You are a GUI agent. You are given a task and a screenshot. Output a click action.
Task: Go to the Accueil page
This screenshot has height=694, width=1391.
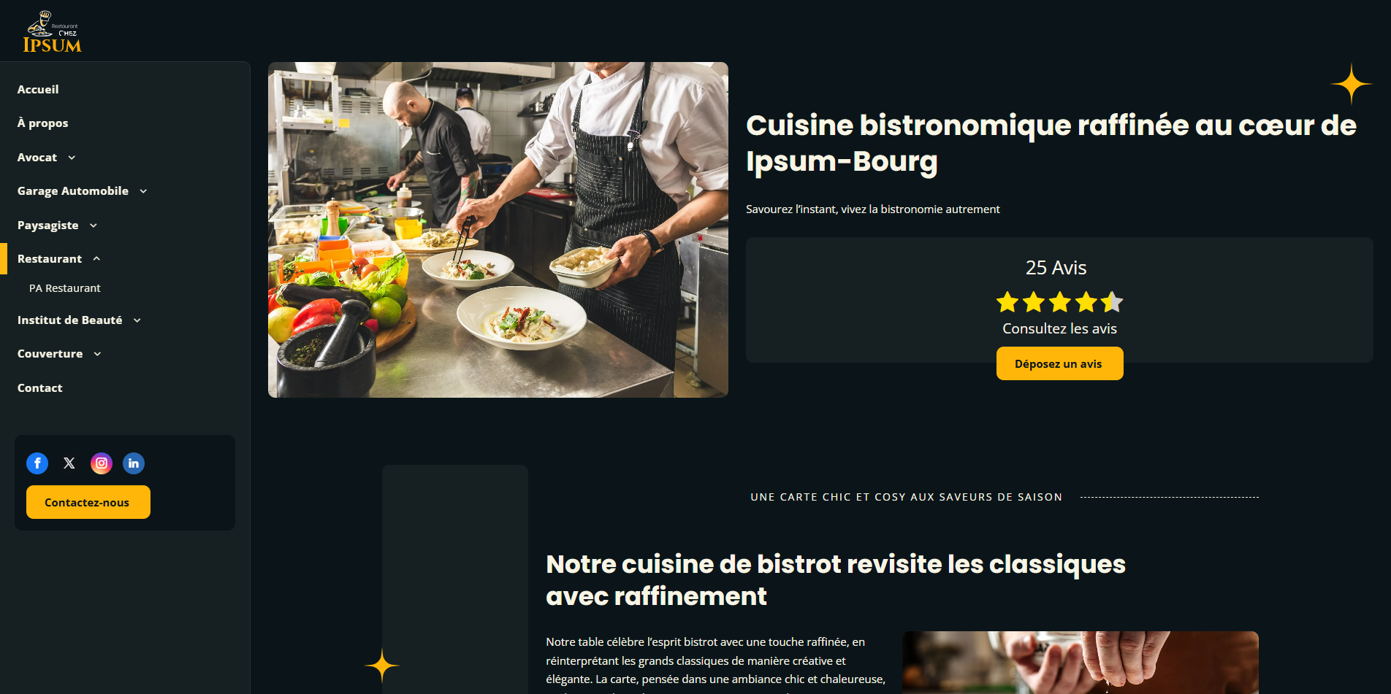tap(38, 89)
